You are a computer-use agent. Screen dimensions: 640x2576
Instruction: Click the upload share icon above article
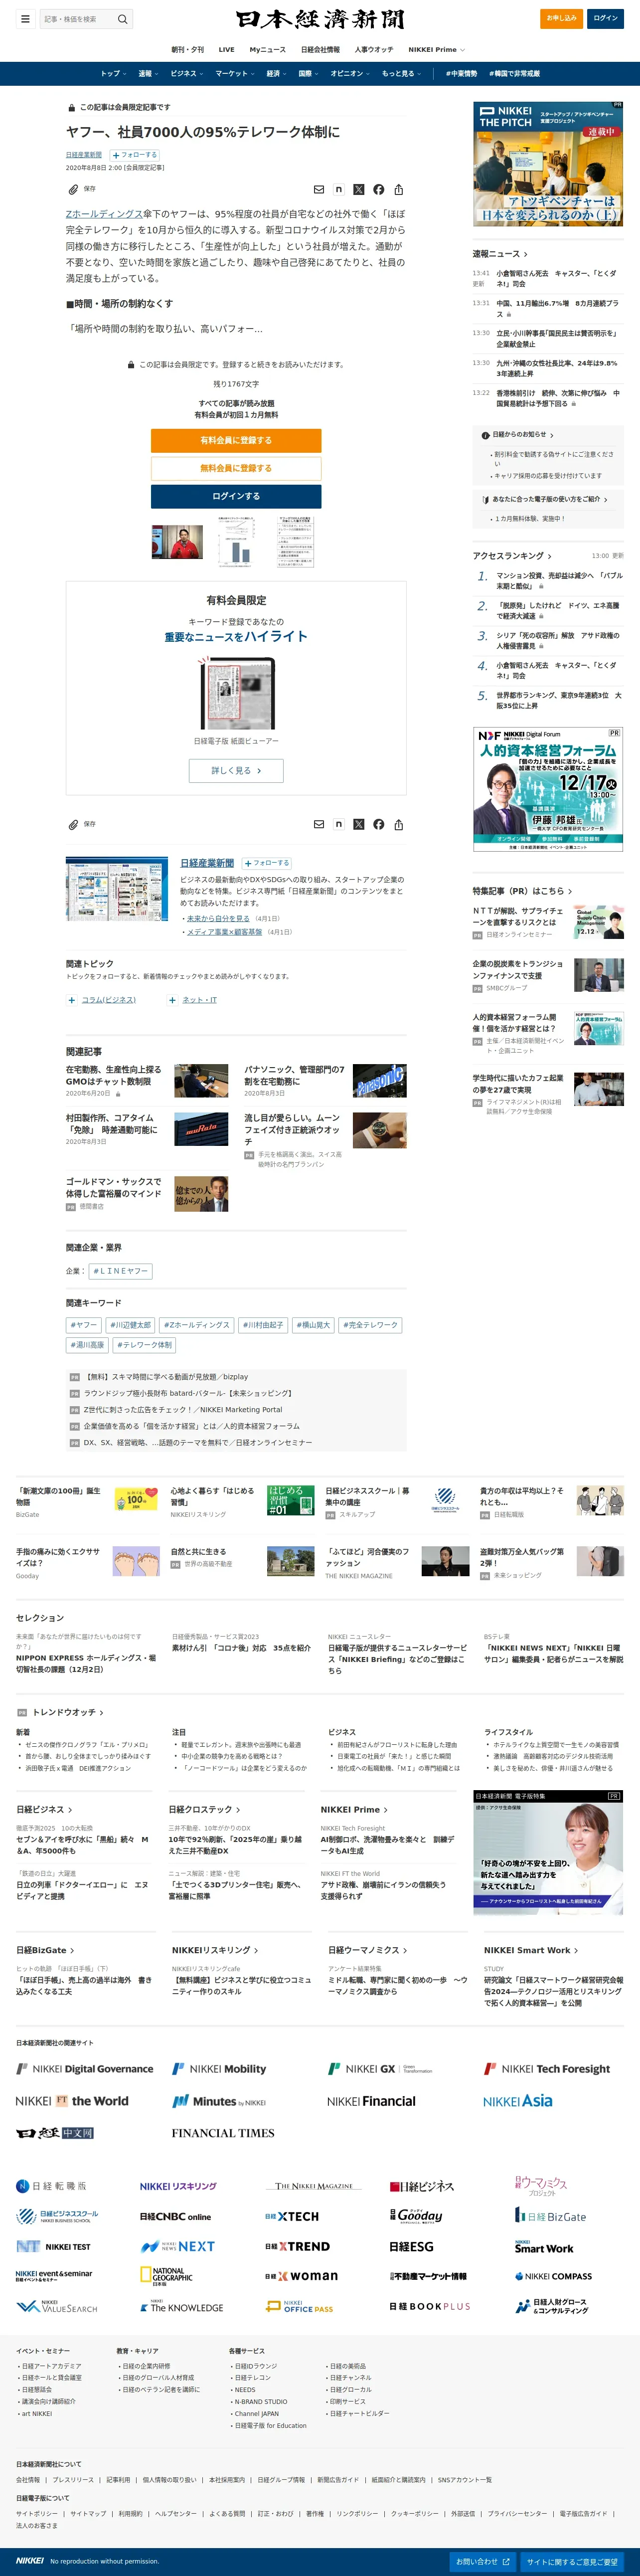click(399, 189)
